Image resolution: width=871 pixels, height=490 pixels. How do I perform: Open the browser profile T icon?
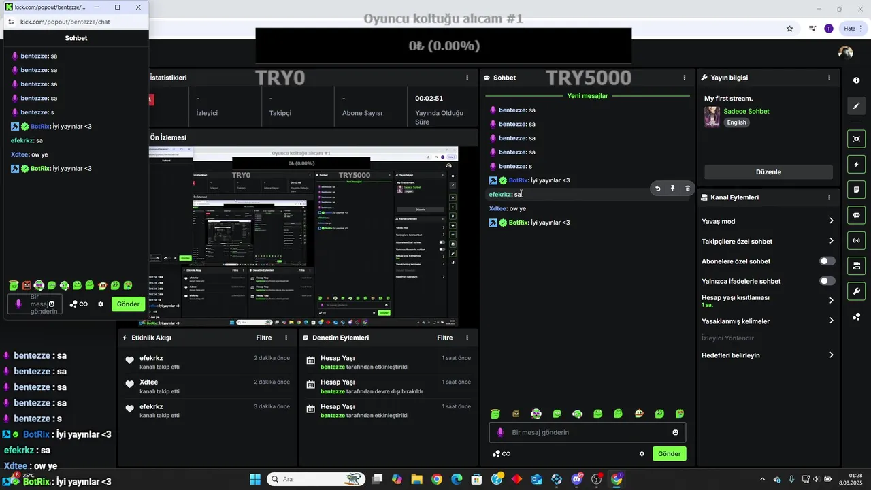click(x=828, y=29)
